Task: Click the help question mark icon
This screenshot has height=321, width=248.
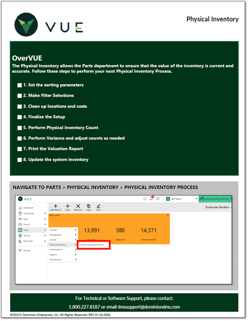Action: tap(158, 199)
